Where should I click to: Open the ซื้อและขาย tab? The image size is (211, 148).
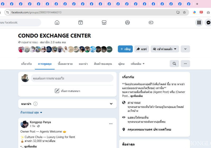pos(65,64)
